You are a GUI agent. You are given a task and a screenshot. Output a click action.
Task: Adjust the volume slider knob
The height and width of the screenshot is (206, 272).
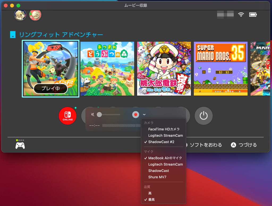coord(99,114)
